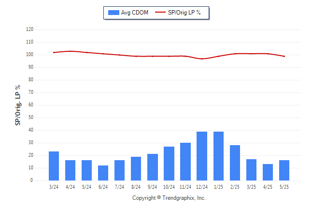The image size is (312, 210).
Task: Click the 8/24 x-axis label
Action: [136, 187]
